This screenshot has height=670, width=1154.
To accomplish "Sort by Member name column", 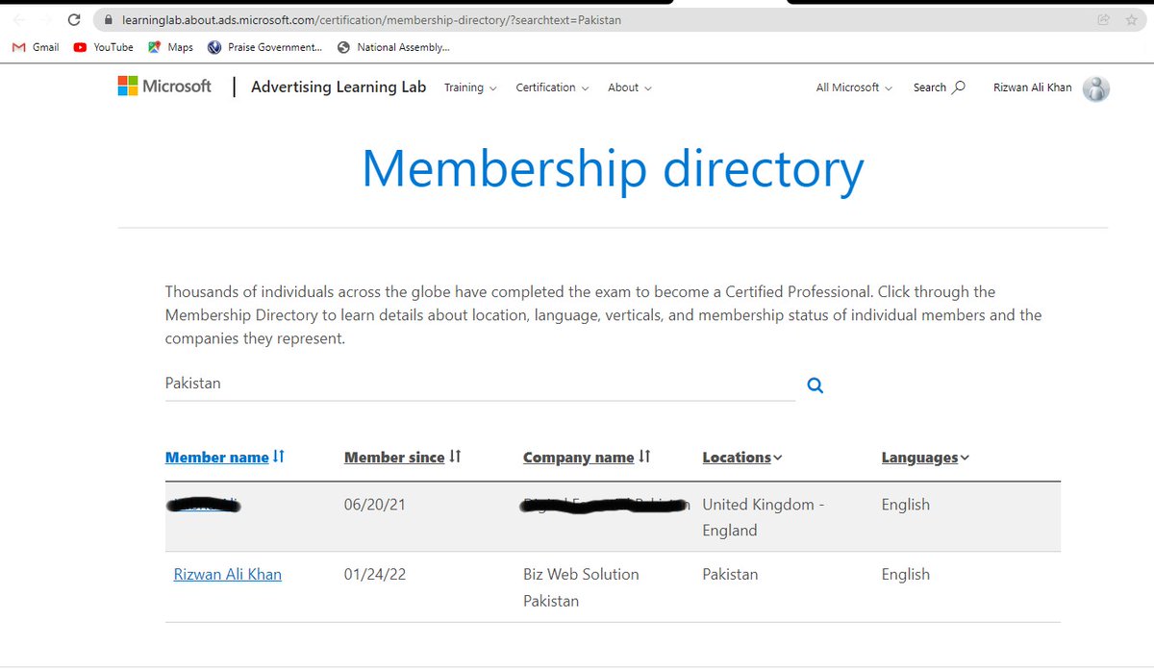I will [225, 458].
